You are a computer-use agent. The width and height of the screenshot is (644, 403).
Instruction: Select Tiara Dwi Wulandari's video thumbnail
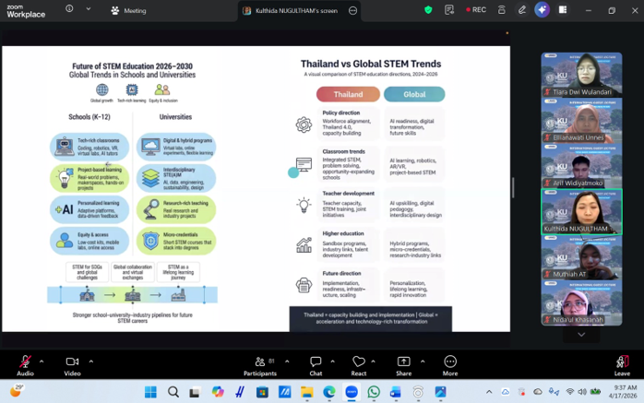pyautogui.click(x=580, y=74)
